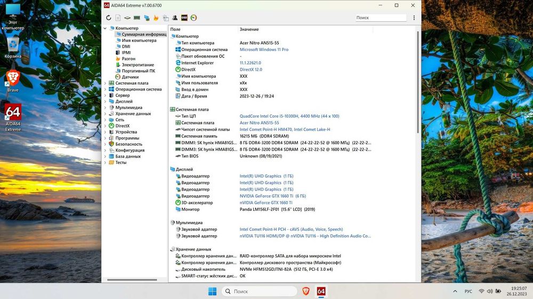The image size is (533, 299).
Task: Click the memory module toolbar icon
Action: tap(137, 18)
